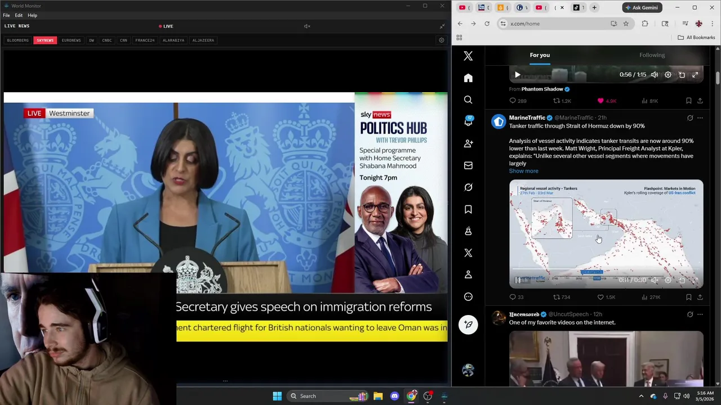This screenshot has width=721, height=405.
Task: Open the Grok icon in X sidebar
Action: click(468, 187)
